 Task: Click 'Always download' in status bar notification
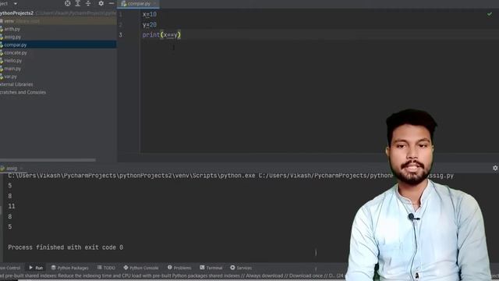pyautogui.click(x=264, y=276)
